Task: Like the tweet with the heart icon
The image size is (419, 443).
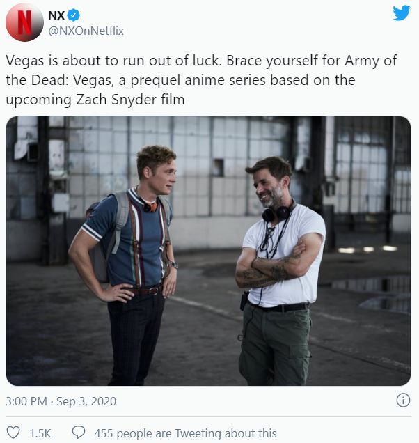Action: pos(13,433)
